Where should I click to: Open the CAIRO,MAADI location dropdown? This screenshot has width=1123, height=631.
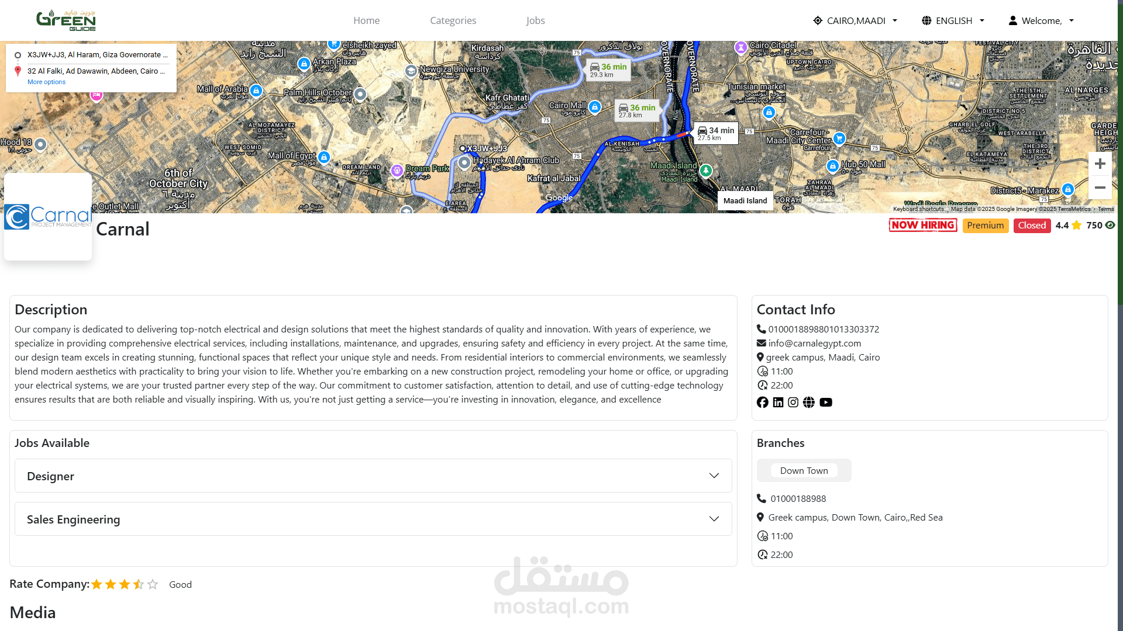pyautogui.click(x=855, y=20)
